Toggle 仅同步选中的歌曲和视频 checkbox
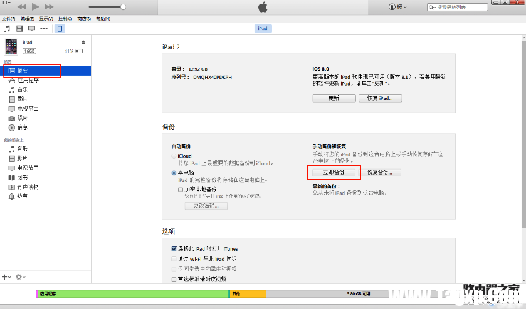This screenshot has height=309, width=526. pyautogui.click(x=174, y=269)
